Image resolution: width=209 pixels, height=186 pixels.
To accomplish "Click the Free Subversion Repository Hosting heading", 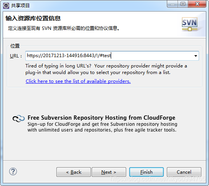I will [101, 118].
